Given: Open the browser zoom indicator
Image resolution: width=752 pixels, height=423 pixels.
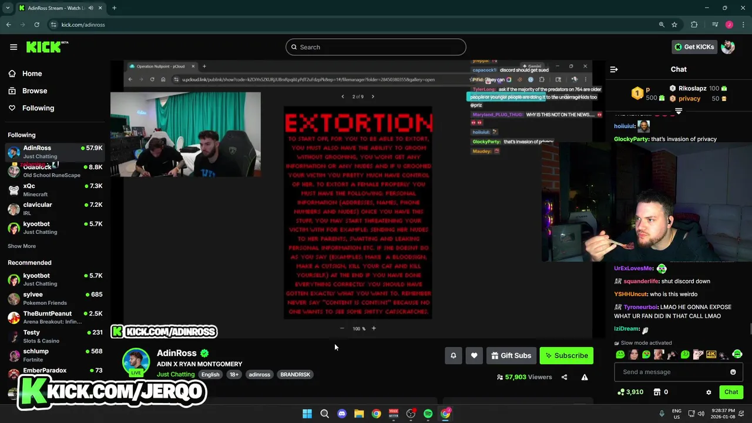Looking at the screenshot, I should point(662,25).
